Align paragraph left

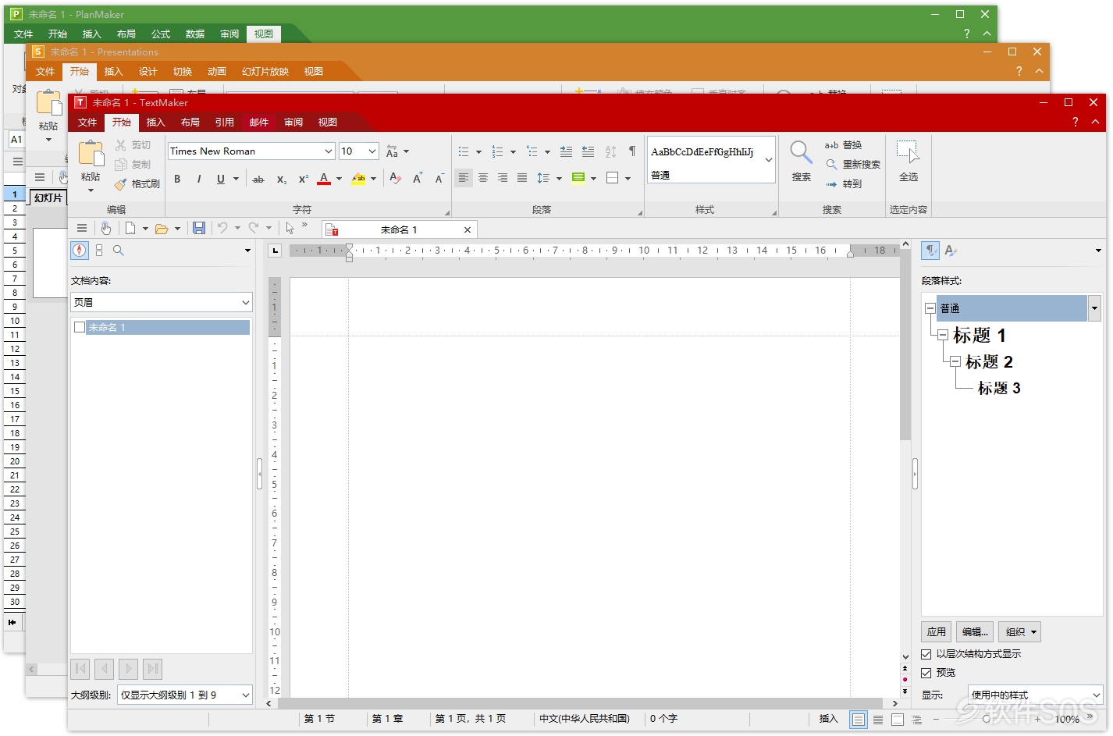[464, 178]
